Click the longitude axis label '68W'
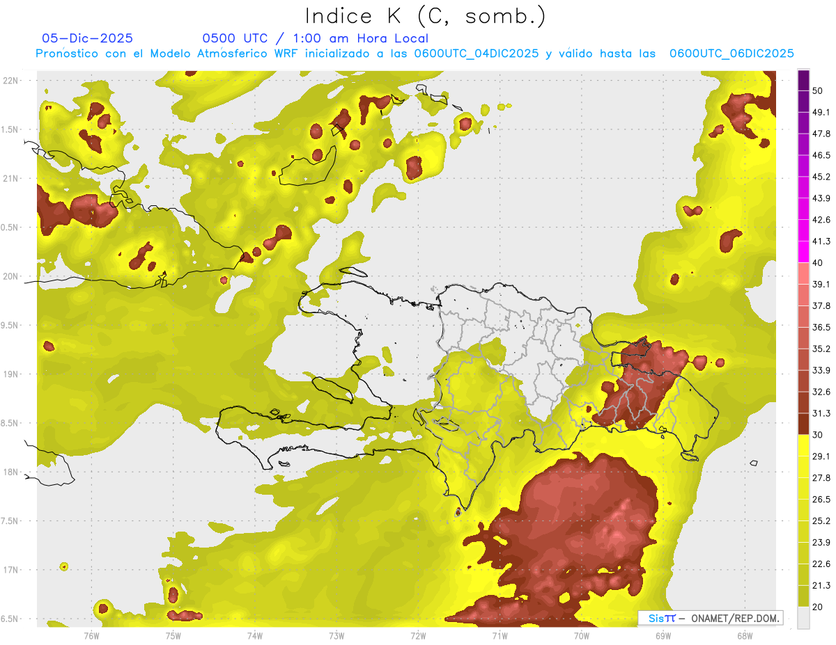Viewport: 836px width, 645px height. click(745, 635)
